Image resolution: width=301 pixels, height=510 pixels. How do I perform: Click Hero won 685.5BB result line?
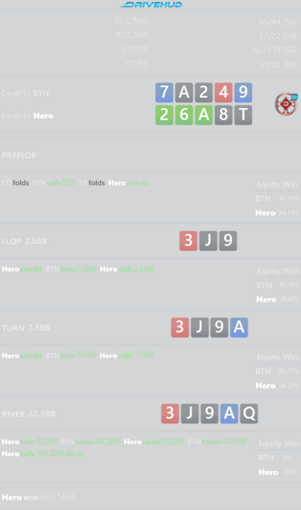pos(38,496)
